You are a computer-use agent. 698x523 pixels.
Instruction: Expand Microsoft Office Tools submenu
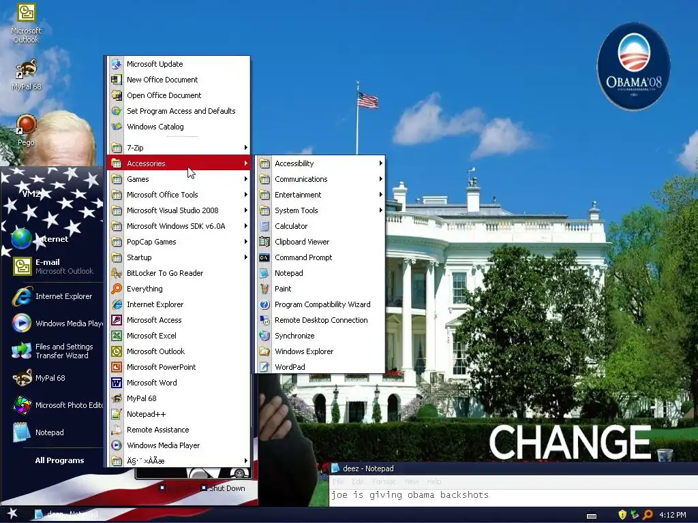click(x=179, y=195)
